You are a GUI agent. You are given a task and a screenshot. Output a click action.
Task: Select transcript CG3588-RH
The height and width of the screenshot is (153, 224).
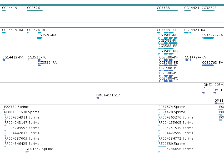tap(166, 30)
